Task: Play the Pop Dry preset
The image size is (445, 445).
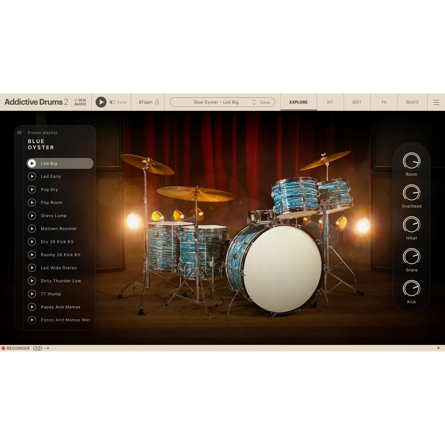Action: coord(32,189)
